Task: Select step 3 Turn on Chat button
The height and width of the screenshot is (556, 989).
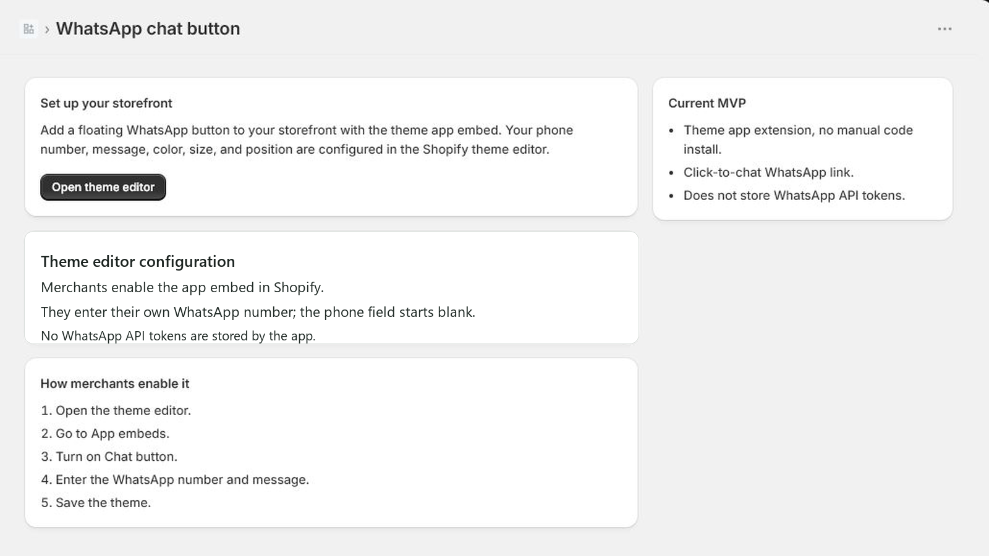Action: click(109, 457)
